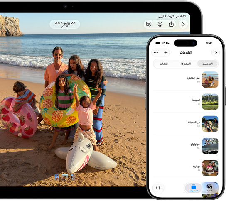
Task: Open the الطبيعة album thumbnail
Action: [x=210, y=102]
